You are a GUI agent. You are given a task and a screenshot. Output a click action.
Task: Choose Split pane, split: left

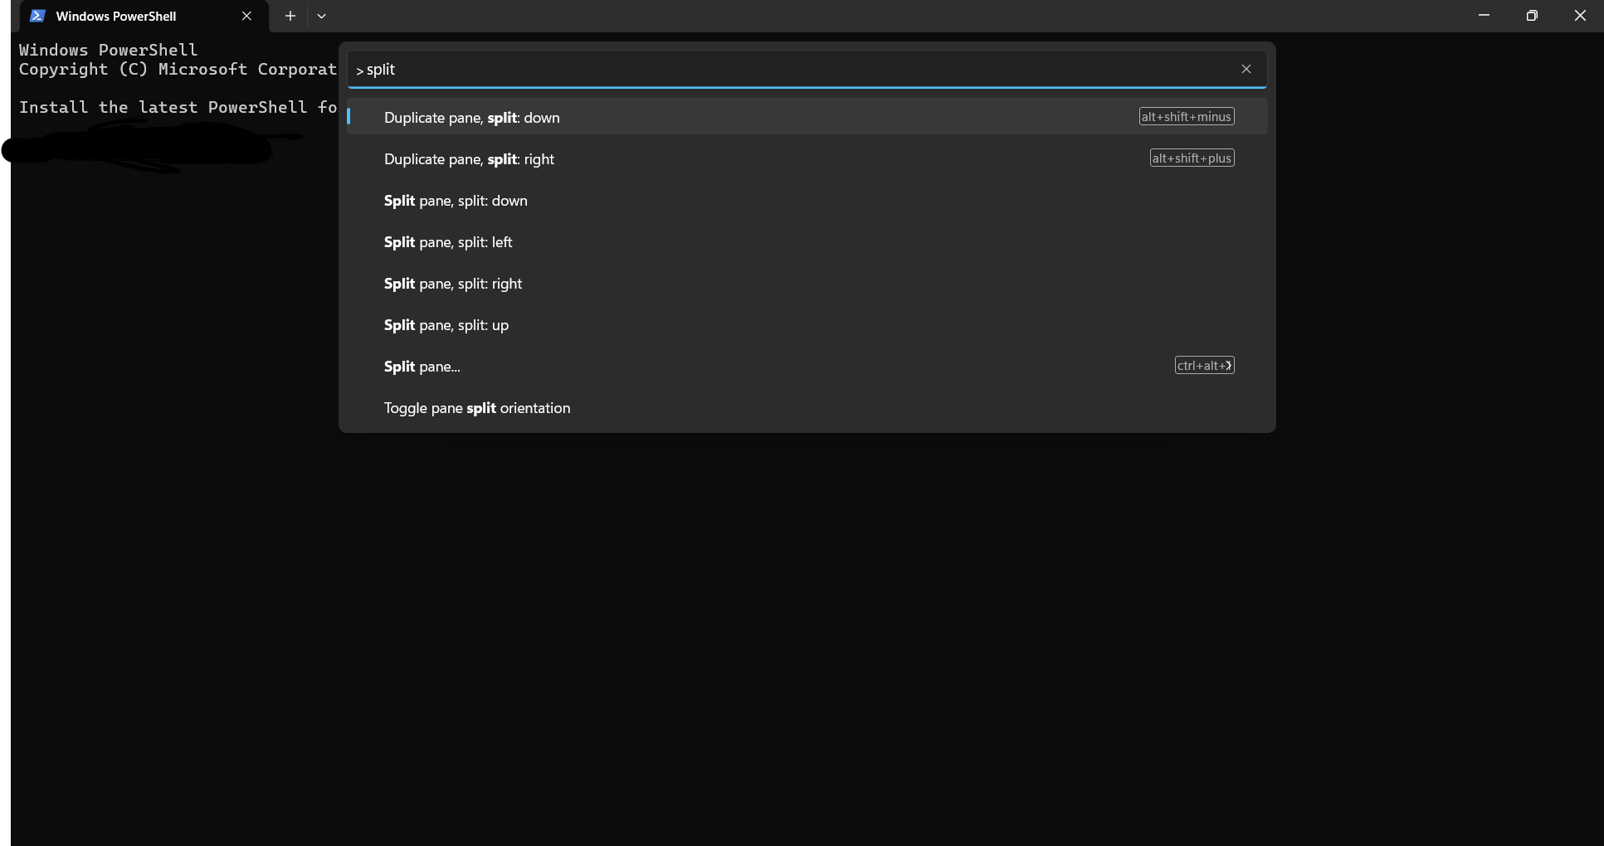click(807, 241)
